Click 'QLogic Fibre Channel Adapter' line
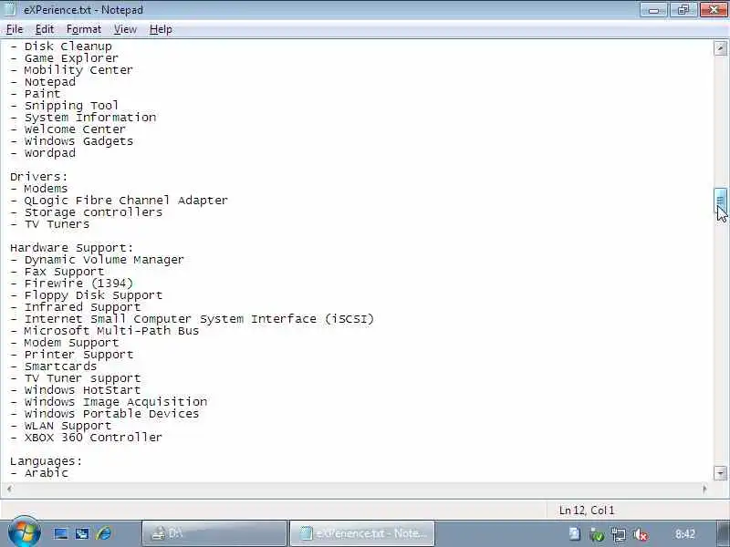Viewport: 730px width, 547px height. point(119,201)
